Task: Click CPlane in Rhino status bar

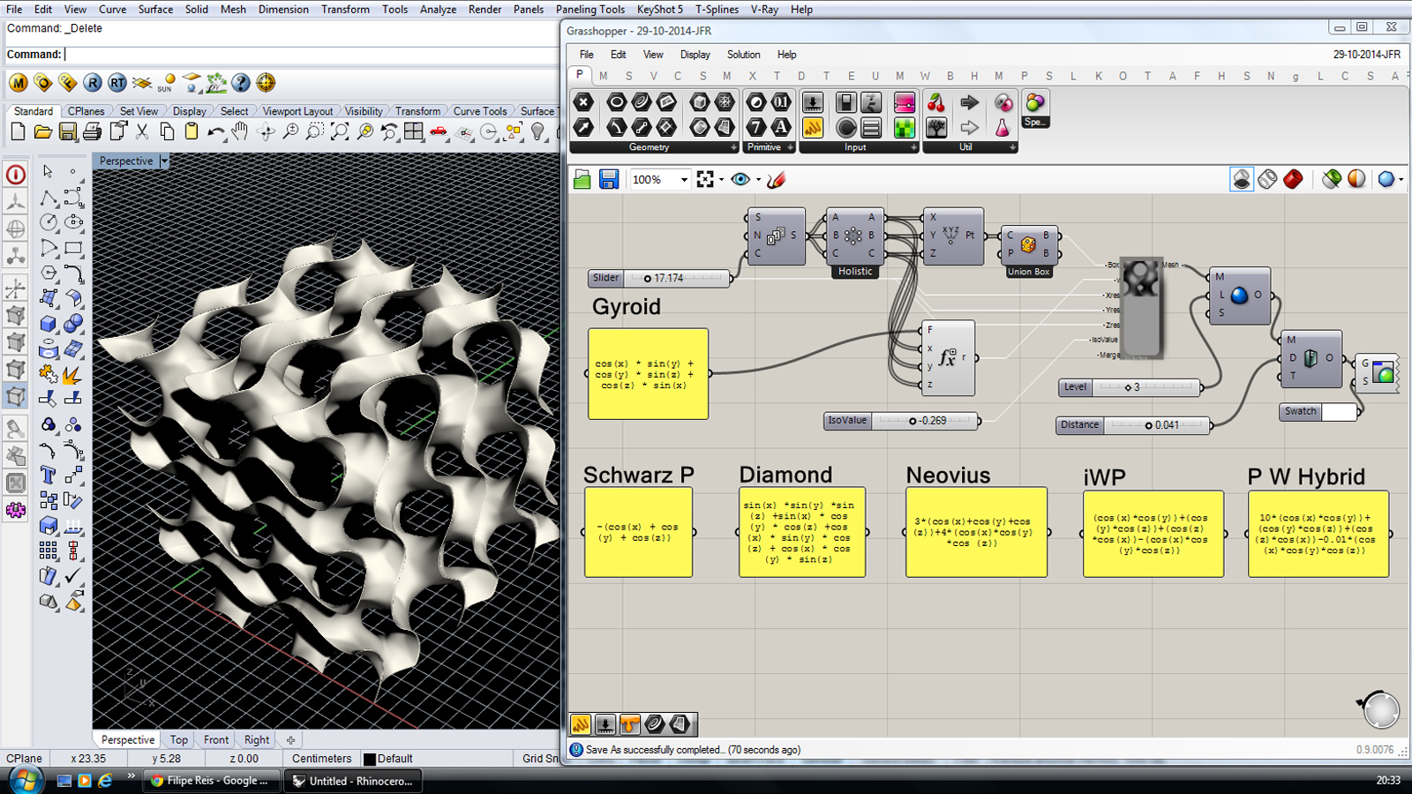Action: tap(24, 759)
